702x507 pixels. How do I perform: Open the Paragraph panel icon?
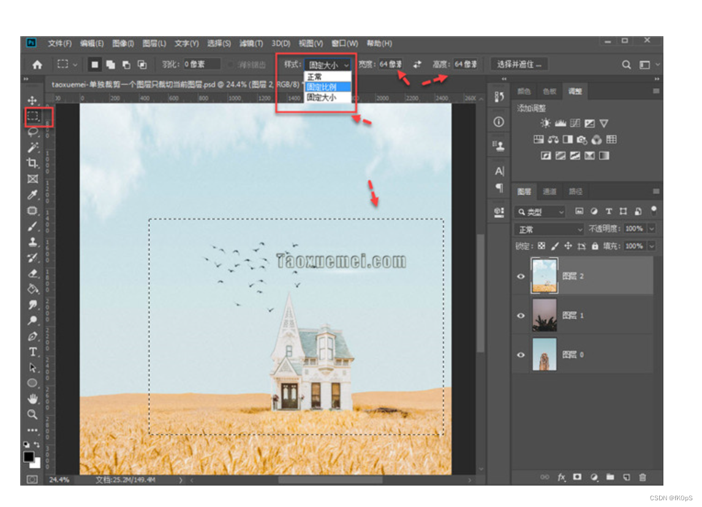point(499,188)
